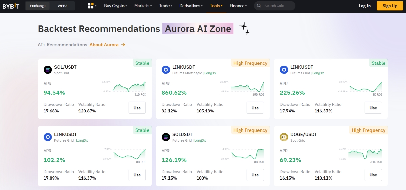Viewport: 406px width, 190px height.
Task: Click into the Search Coin field
Action: 277,6
